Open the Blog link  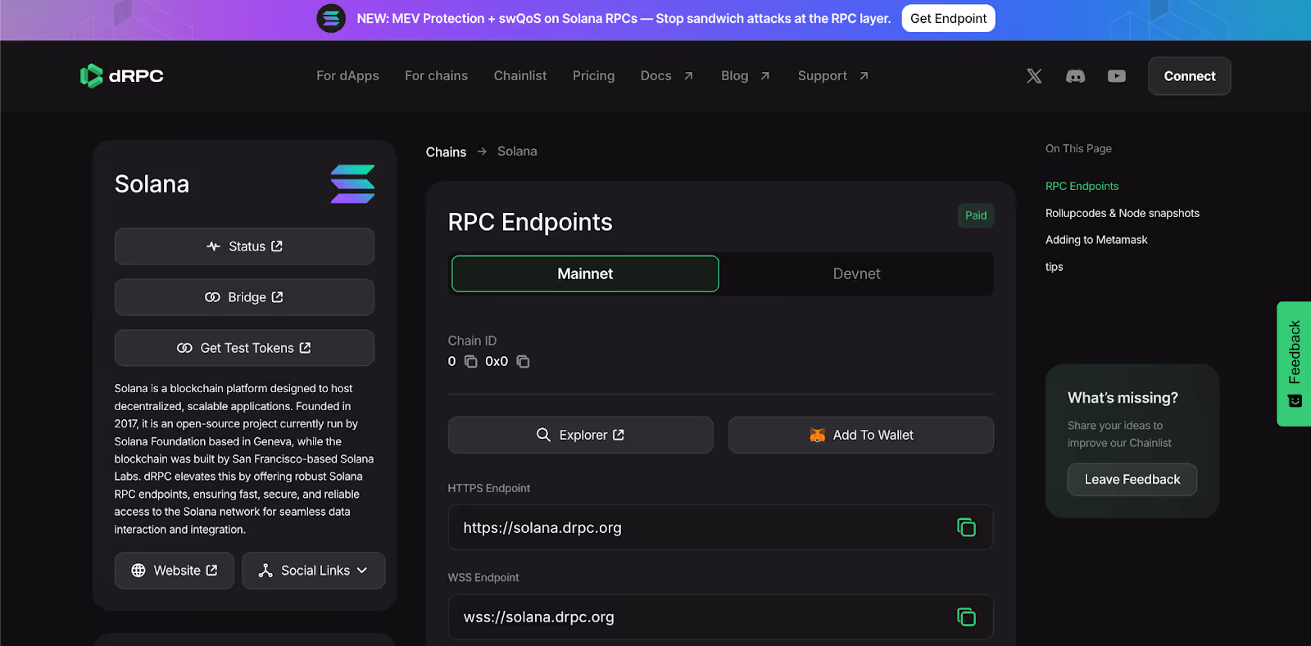tap(746, 75)
